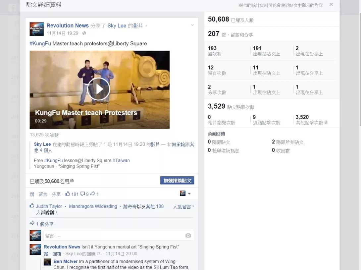Open the post timestamp 11月14日 19:29
Screen dimensions: 361x270
click(62, 33)
